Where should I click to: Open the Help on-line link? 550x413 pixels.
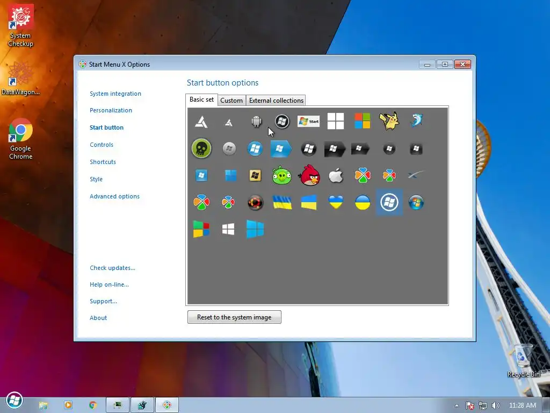pos(109,284)
